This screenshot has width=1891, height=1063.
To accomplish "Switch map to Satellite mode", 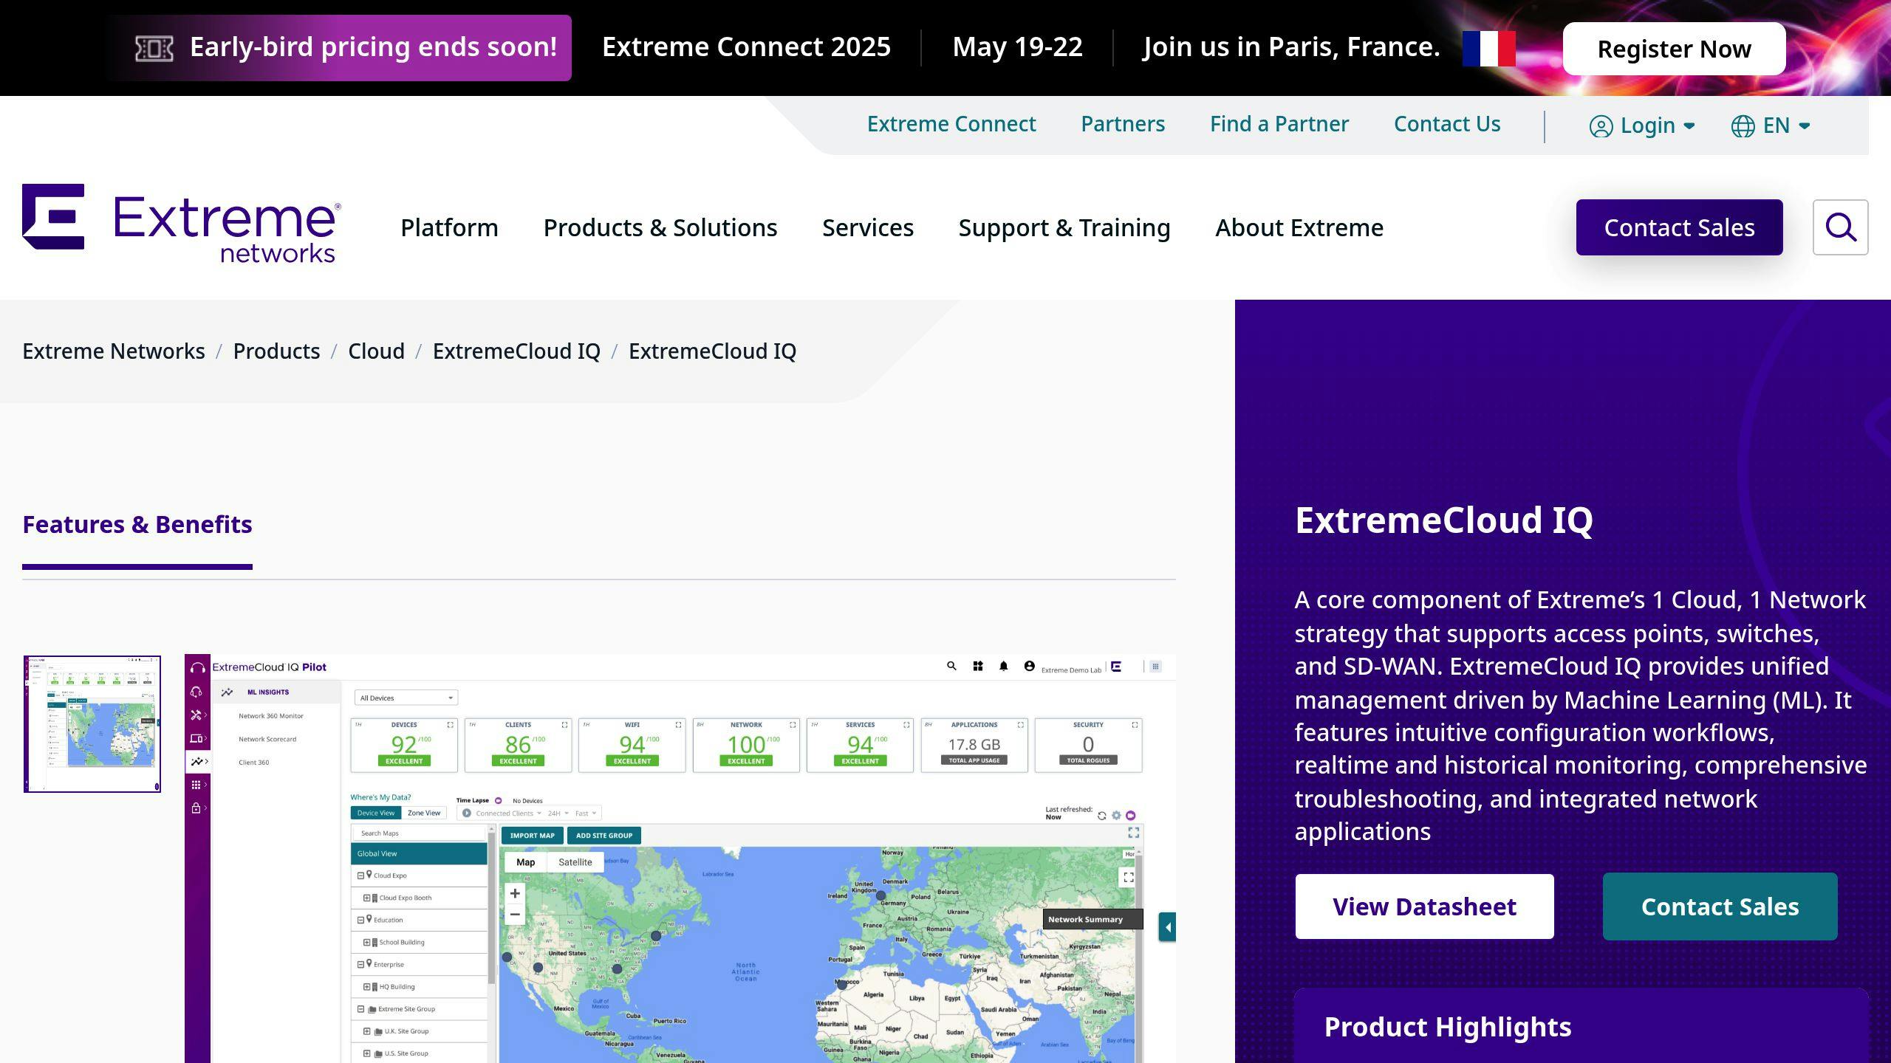I will [575, 862].
